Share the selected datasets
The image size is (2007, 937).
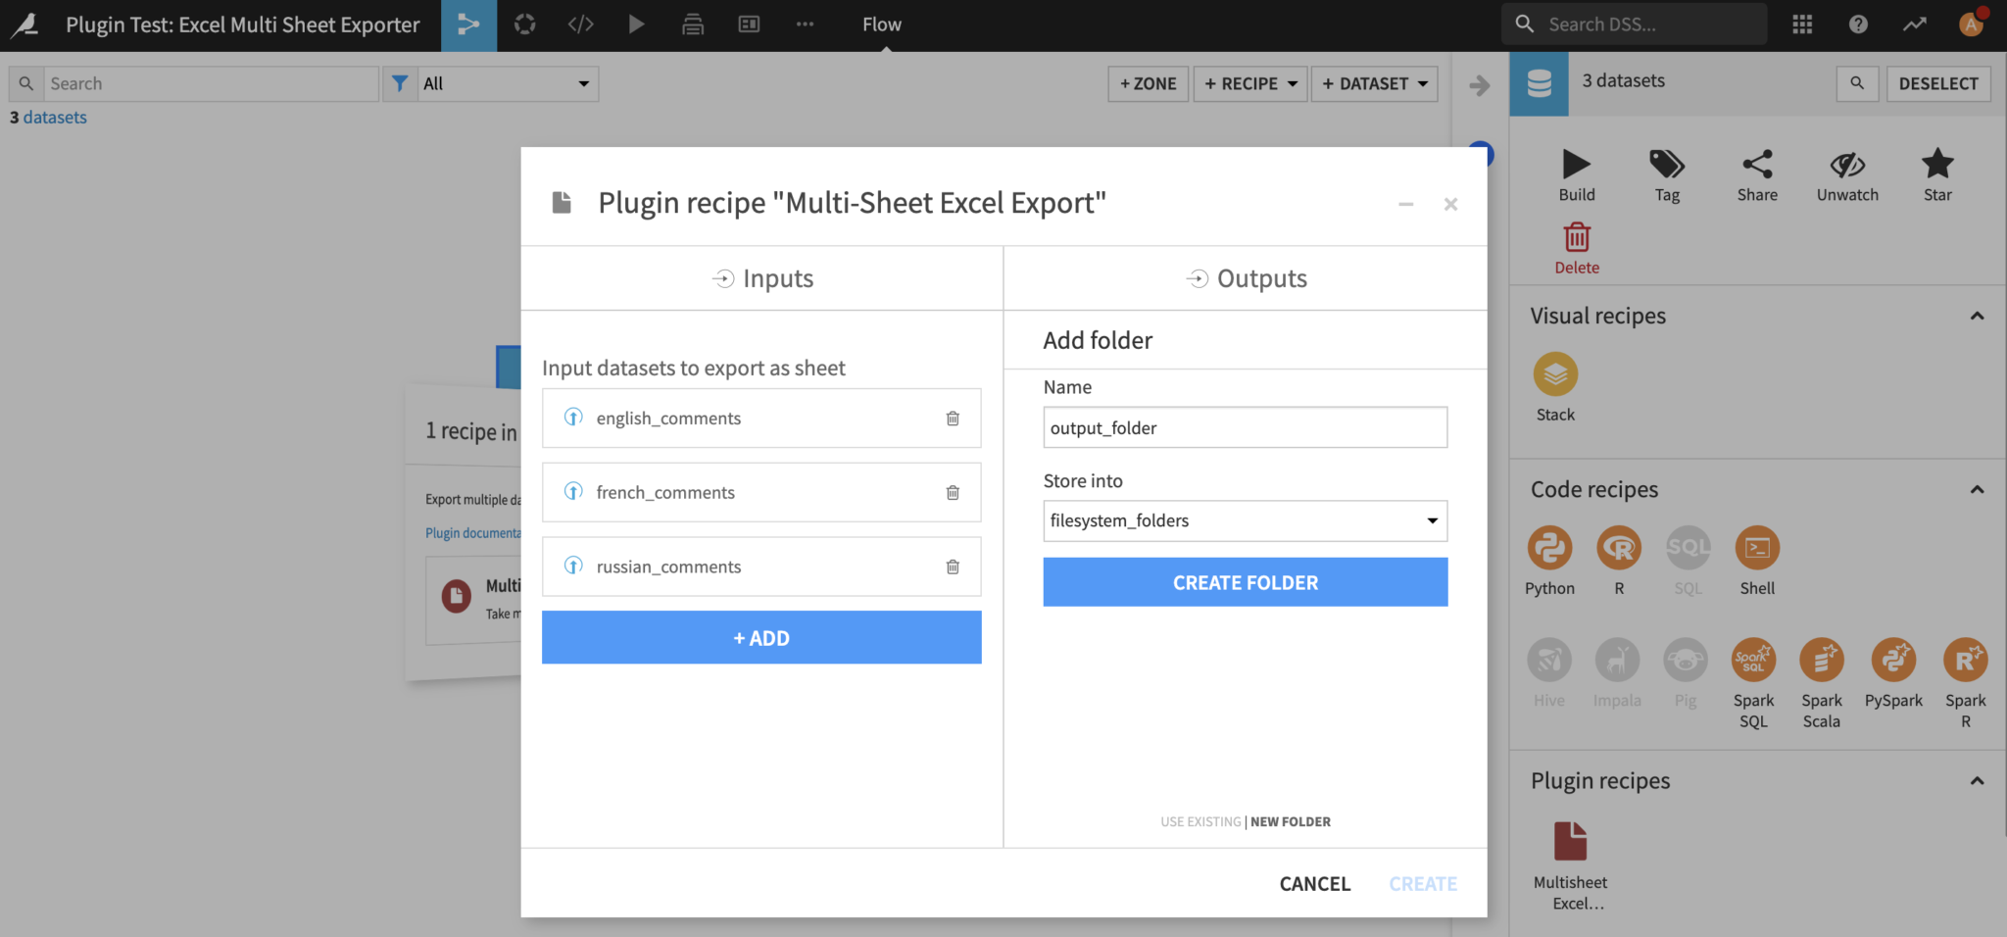click(1756, 174)
